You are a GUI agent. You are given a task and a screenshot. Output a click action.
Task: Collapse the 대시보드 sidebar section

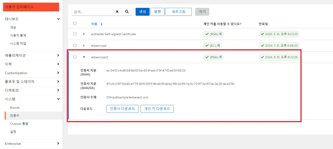click(58, 19)
